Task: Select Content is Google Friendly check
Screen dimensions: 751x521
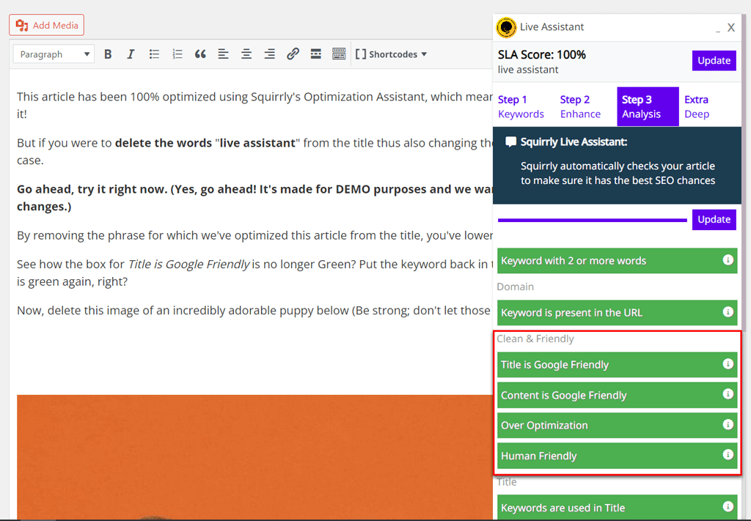Action: point(617,395)
